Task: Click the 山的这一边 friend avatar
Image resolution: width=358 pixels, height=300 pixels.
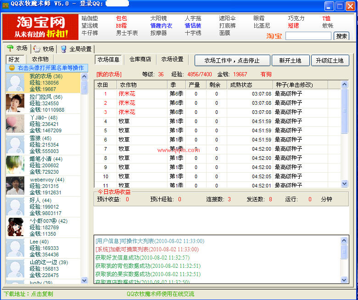Action: [15, 268]
